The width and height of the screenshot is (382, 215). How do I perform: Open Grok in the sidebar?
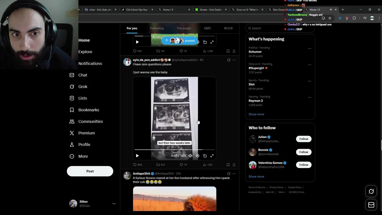pyautogui.click(x=78, y=87)
